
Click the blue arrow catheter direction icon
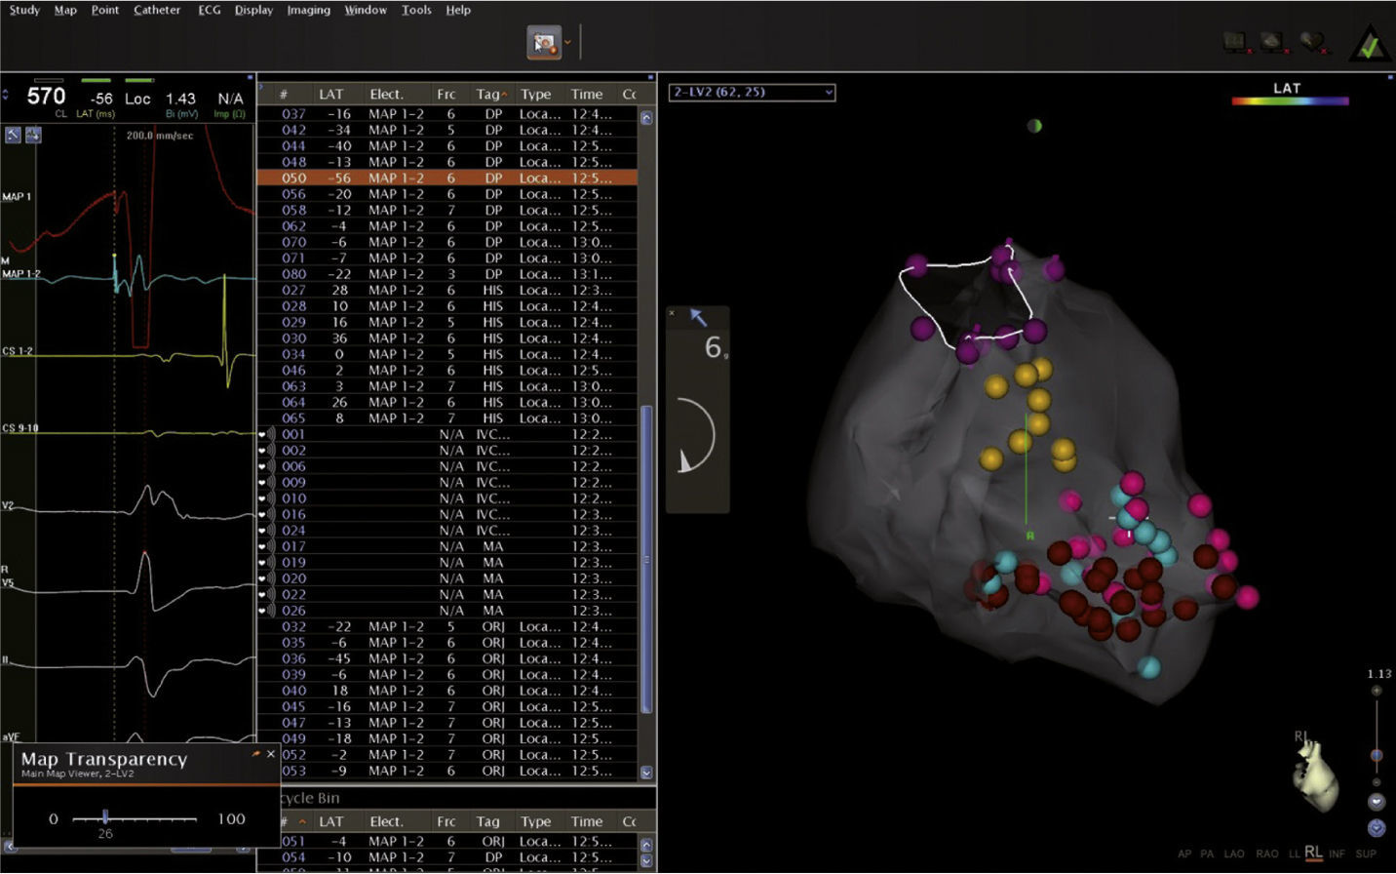[698, 317]
